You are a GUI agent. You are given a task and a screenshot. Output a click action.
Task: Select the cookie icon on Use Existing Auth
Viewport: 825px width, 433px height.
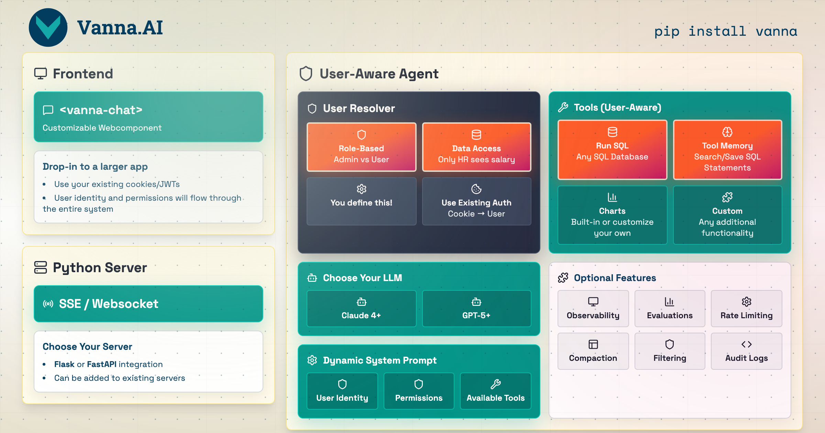click(476, 189)
